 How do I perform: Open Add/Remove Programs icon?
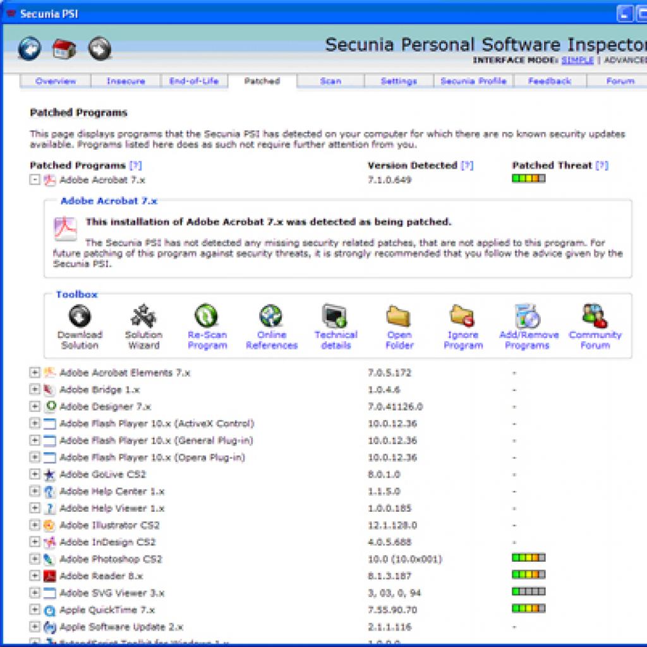pyautogui.click(x=528, y=317)
